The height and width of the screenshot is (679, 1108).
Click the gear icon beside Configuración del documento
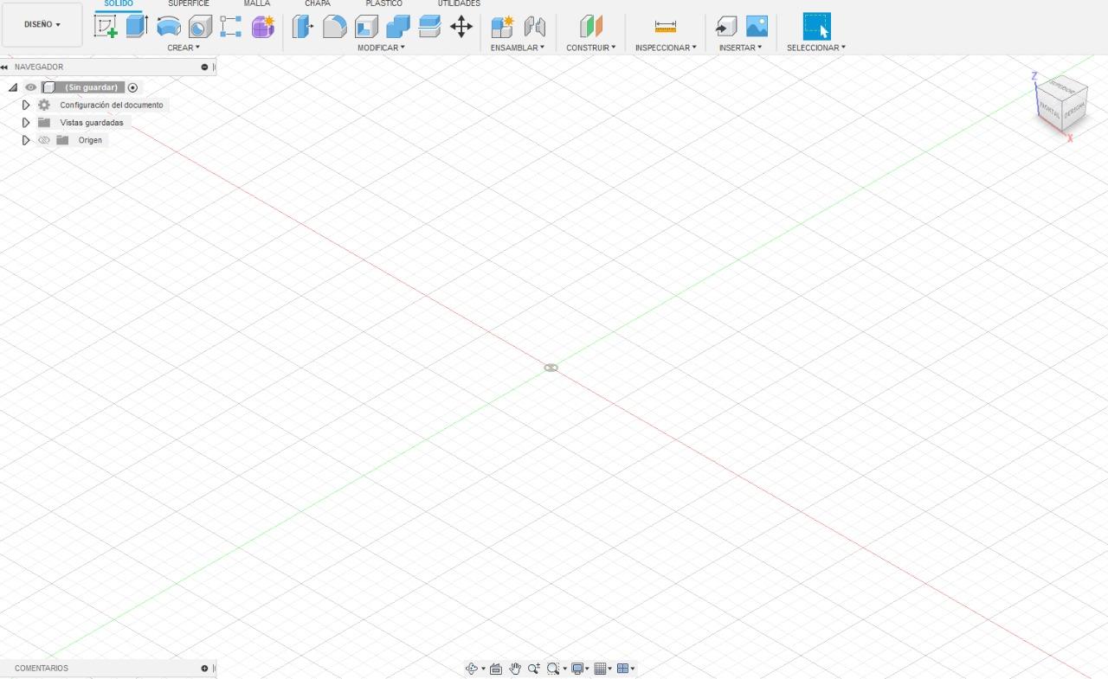(x=44, y=105)
